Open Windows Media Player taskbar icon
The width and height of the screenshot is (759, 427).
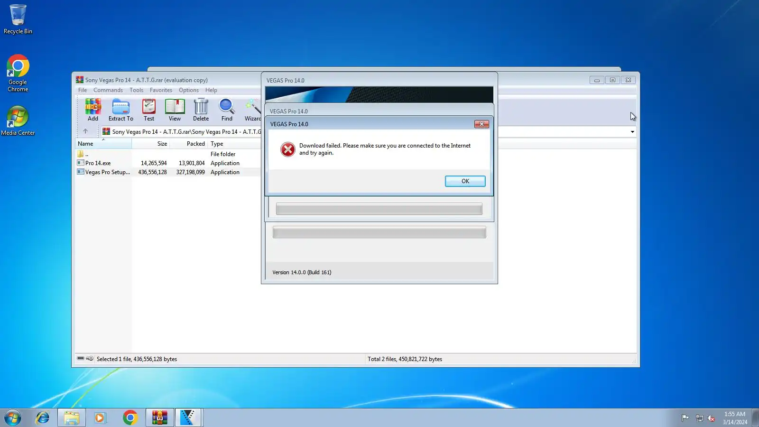tap(100, 418)
